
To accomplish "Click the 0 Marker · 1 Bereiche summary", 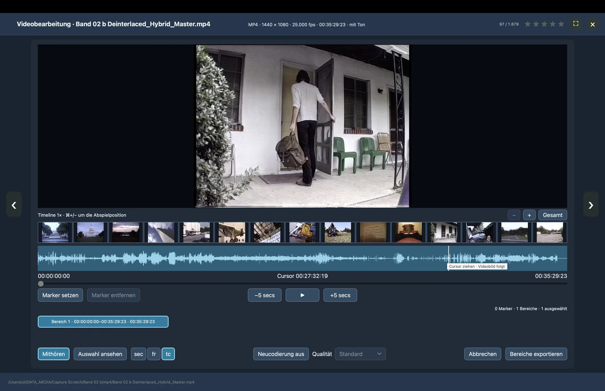I will tap(531, 309).
